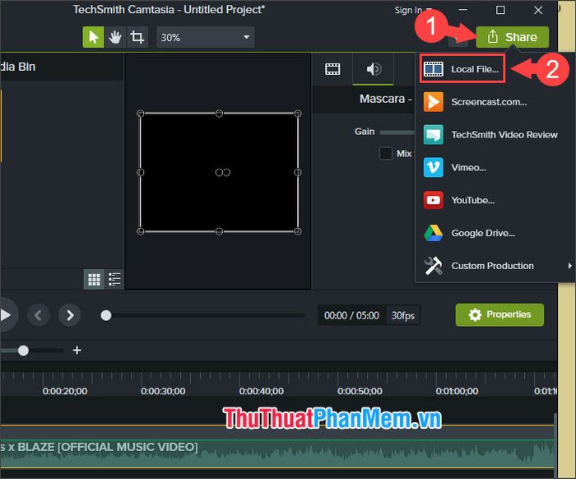576x479 pixels.
Task: Enable the Crop tool
Action: coord(137,37)
